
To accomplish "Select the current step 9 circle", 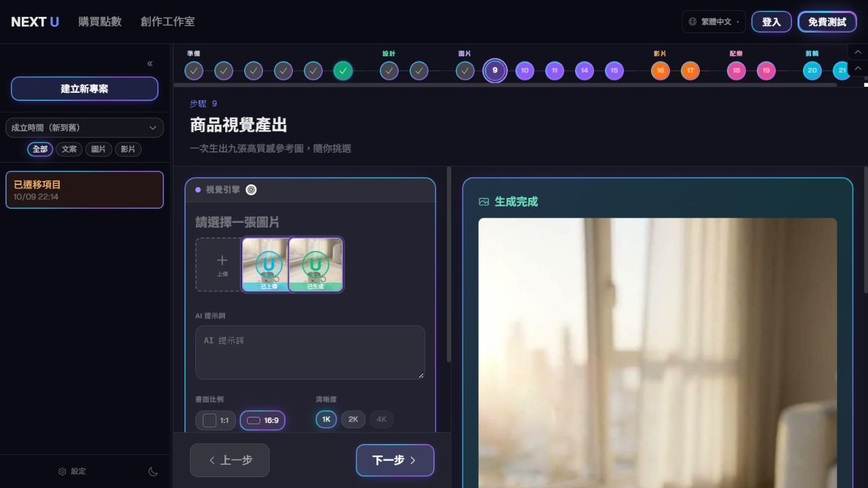I will pyautogui.click(x=495, y=70).
